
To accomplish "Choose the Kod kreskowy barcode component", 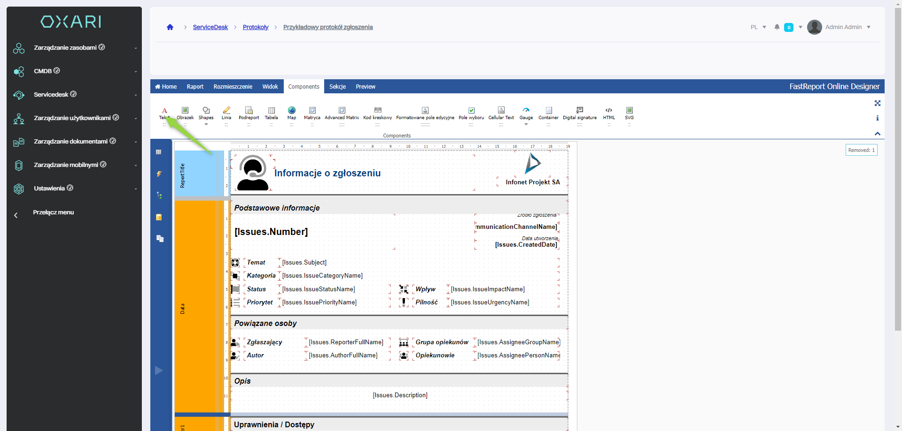I will [377, 113].
